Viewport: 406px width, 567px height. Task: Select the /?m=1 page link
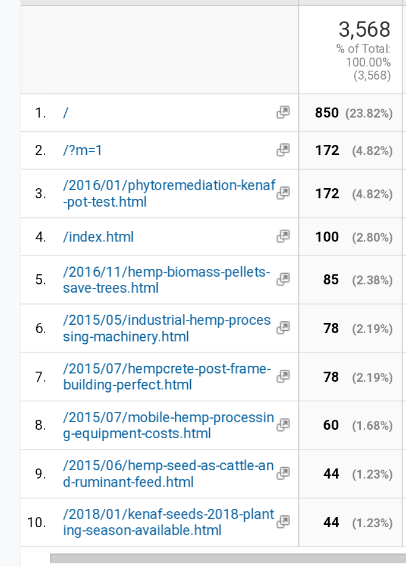pos(82,150)
